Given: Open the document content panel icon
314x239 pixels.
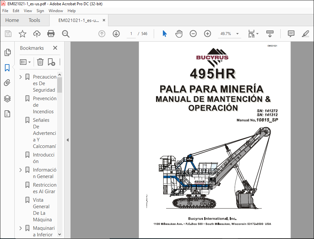Looking at the screenshot, I should coord(8,114).
